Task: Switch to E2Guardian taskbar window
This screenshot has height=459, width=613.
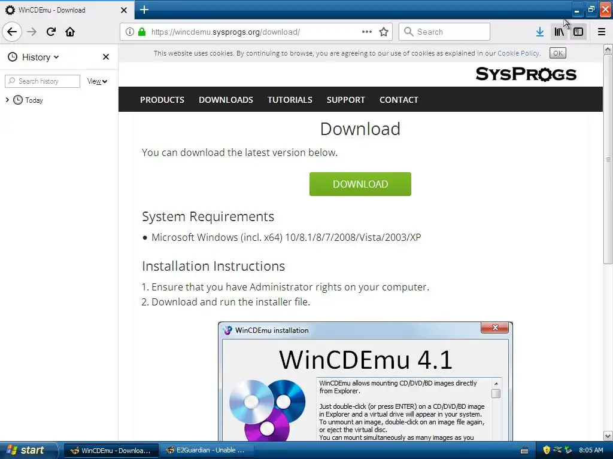Action: pyautogui.click(x=207, y=451)
